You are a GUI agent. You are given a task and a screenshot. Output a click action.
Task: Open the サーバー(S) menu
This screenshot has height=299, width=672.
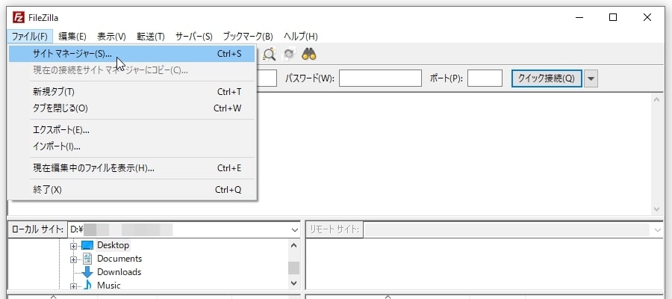[x=193, y=36]
